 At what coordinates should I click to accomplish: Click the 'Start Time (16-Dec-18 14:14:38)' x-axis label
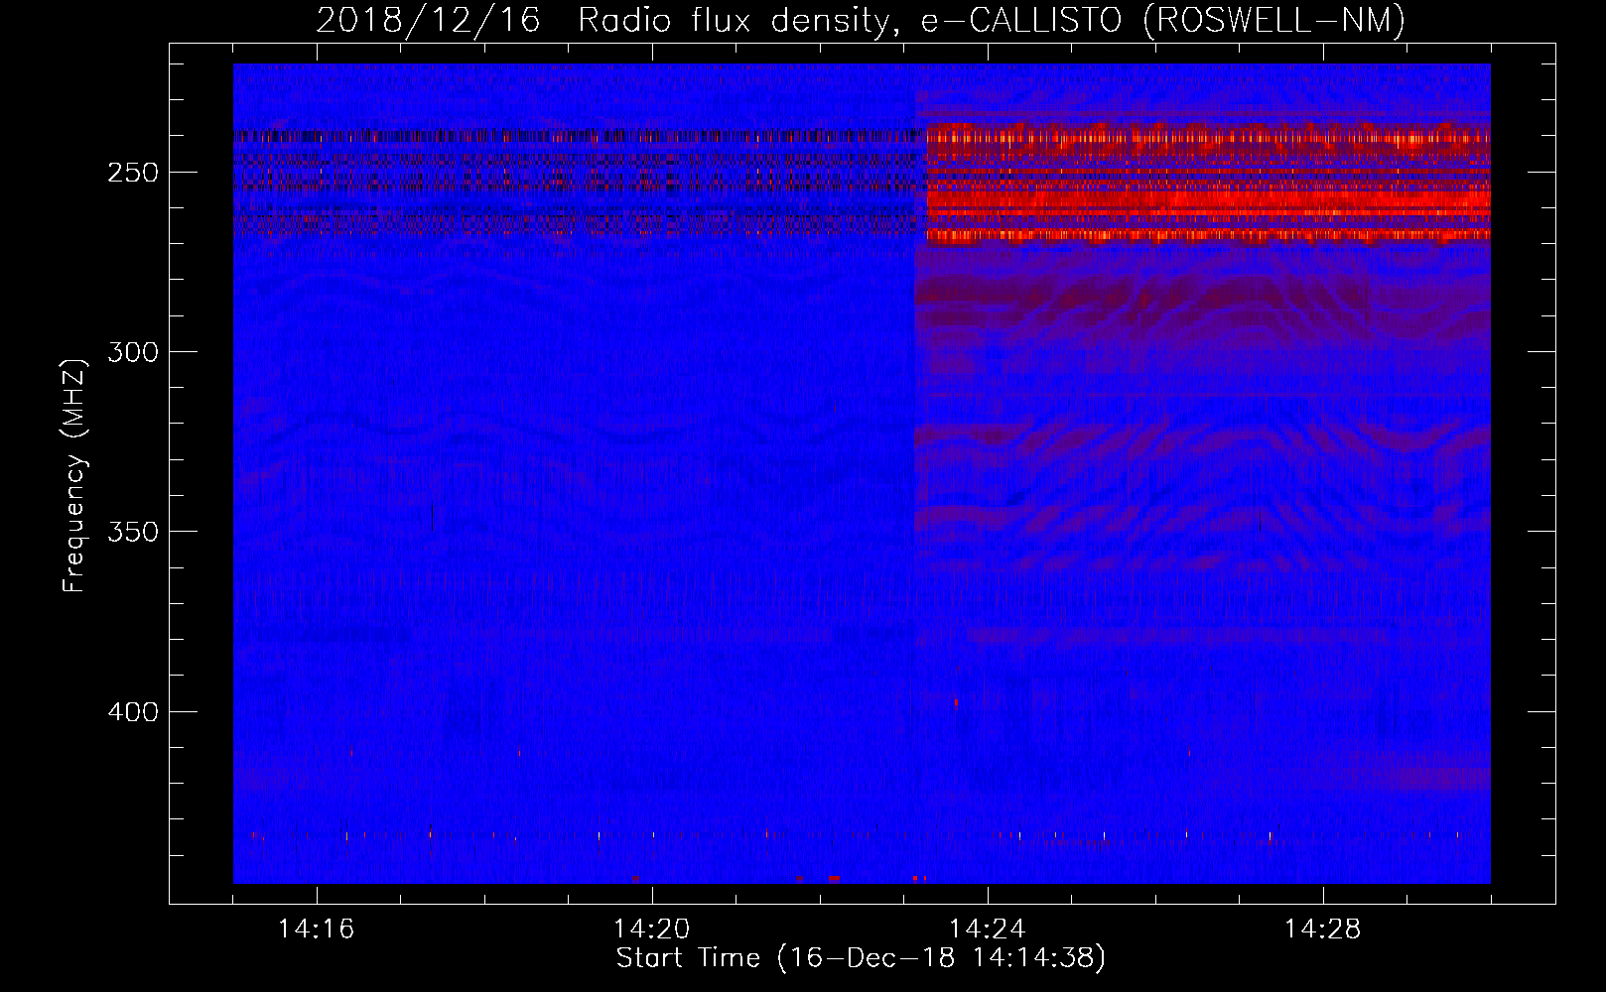pos(861,958)
